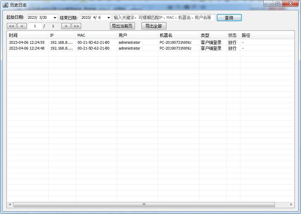Viewport: 301px width, 214px height.
Task: Sort by the 时间 column header
Action: coord(27,35)
